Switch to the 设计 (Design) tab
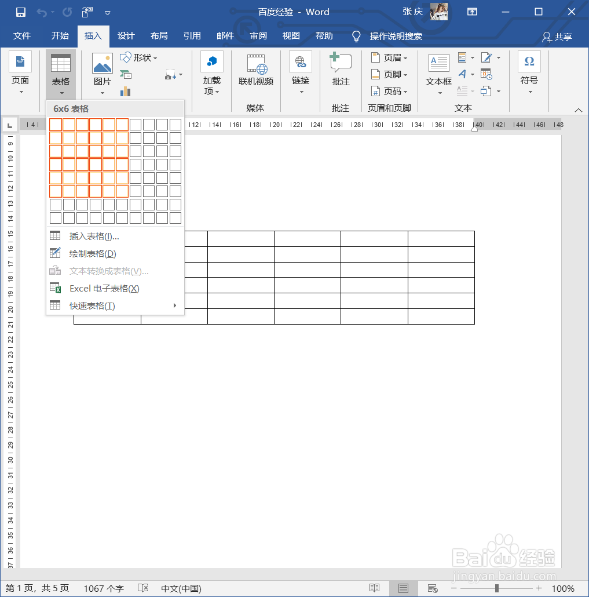Screen dimensions: 589x597 [126, 36]
